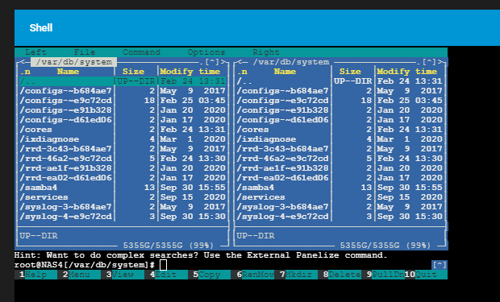500x302 pixels.
Task: Open the Options menu
Action: [206, 52]
